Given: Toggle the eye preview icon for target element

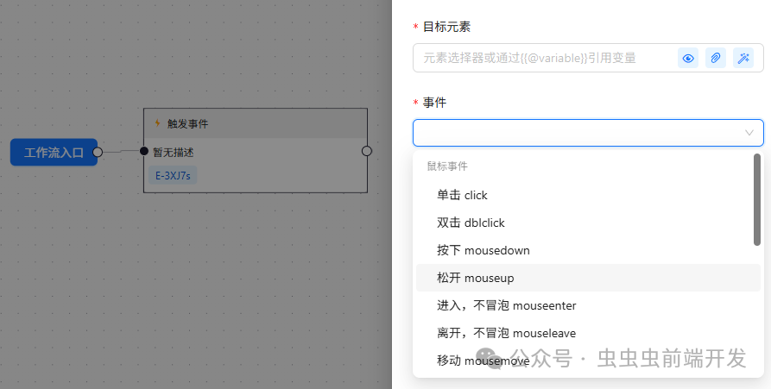Looking at the screenshot, I should [688, 58].
